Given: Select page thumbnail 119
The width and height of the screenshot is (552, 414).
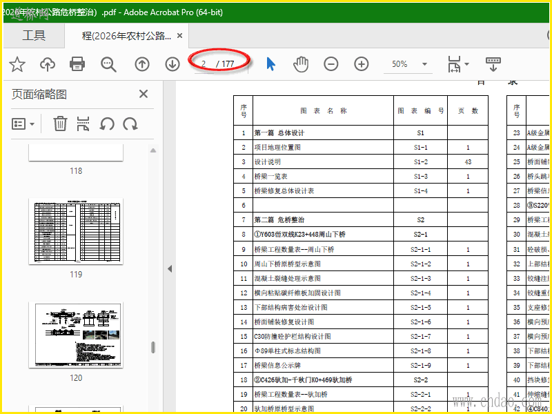Looking at the screenshot, I should (76, 231).
